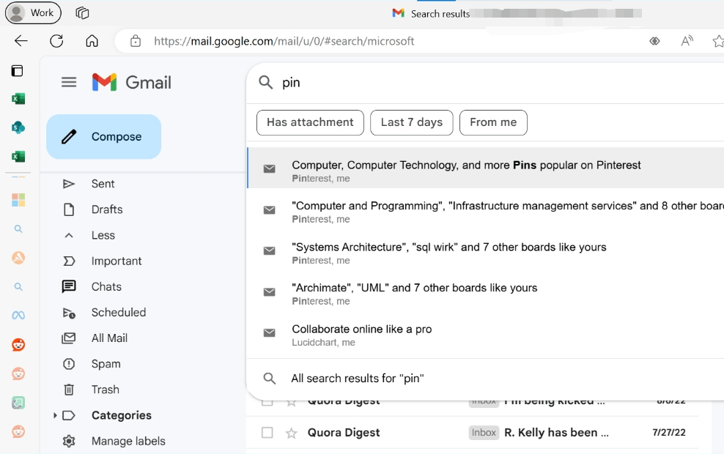The height and width of the screenshot is (454, 724).
Task: Open the Meta sidebar tab
Action: pyautogui.click(x=18, y=315)
